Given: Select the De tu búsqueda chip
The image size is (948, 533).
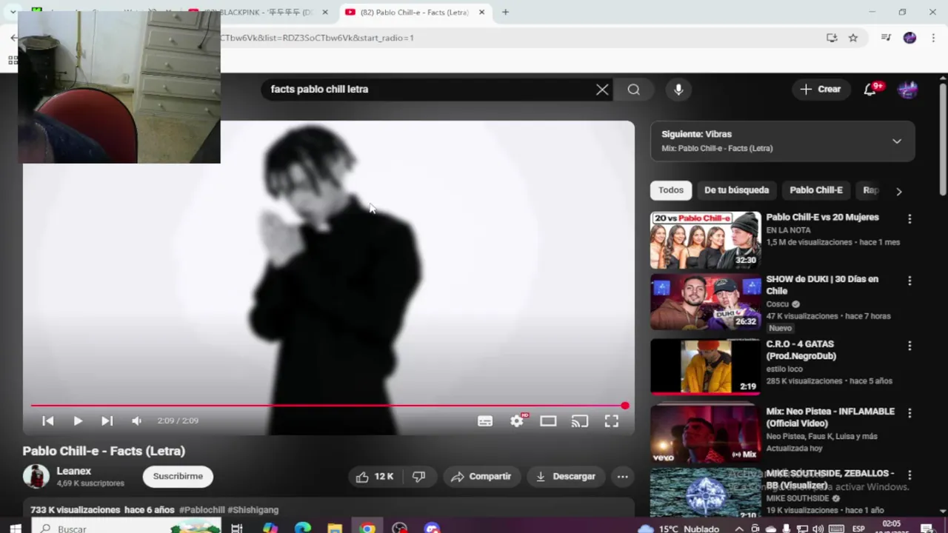Looking at the screenshot, I should click(x=736, y=190).
